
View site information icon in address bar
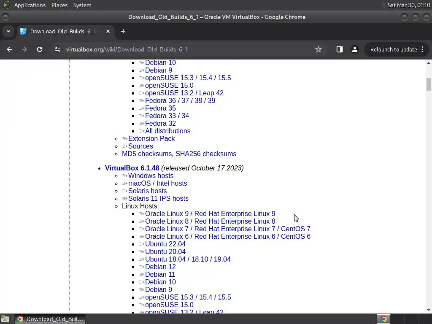(x=57, y=49)
